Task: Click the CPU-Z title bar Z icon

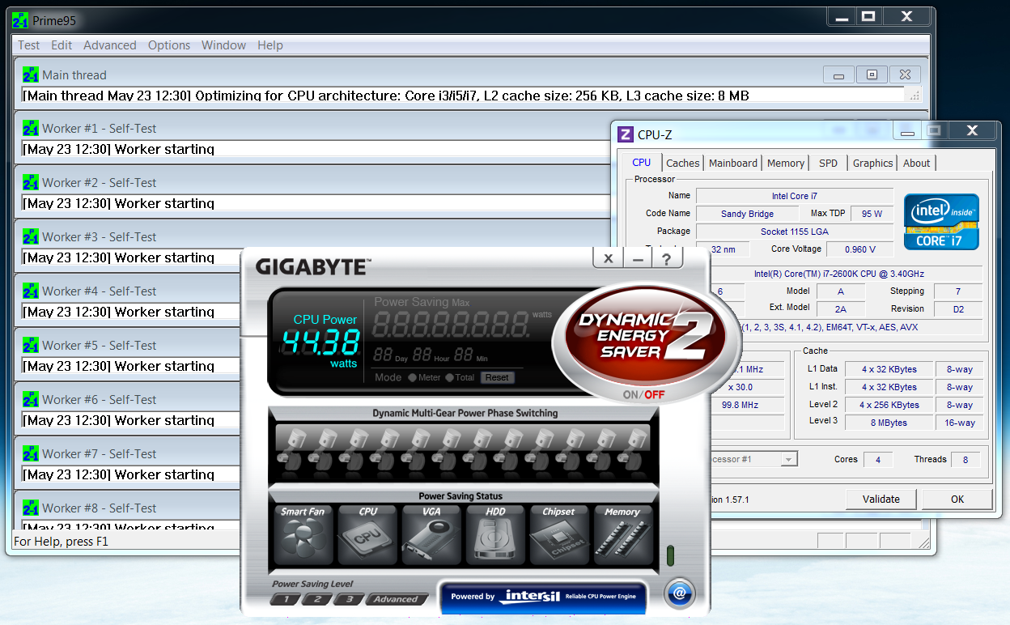Action: tap(625, 134)
